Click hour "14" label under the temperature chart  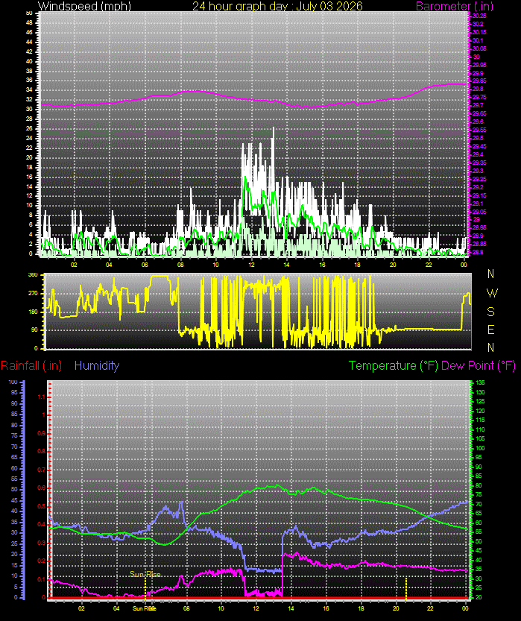pyautogui.click(x=291, y=608)
